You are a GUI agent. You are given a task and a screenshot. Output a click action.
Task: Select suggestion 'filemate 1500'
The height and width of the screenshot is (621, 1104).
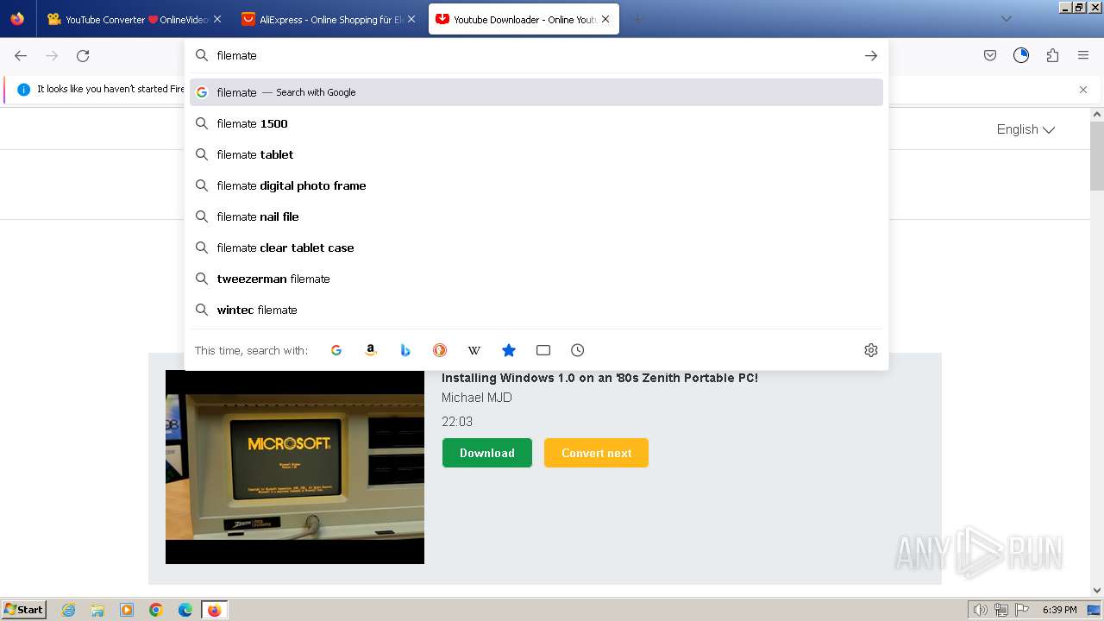(536, 123)
